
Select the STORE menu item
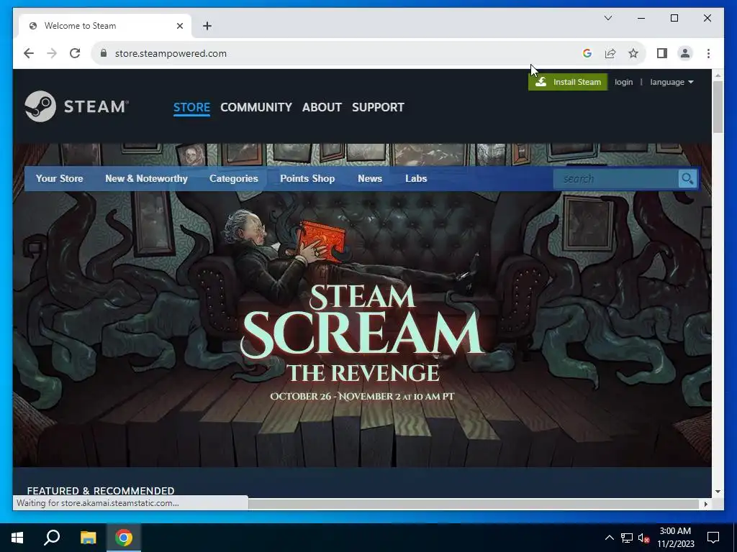click(191, 108)
